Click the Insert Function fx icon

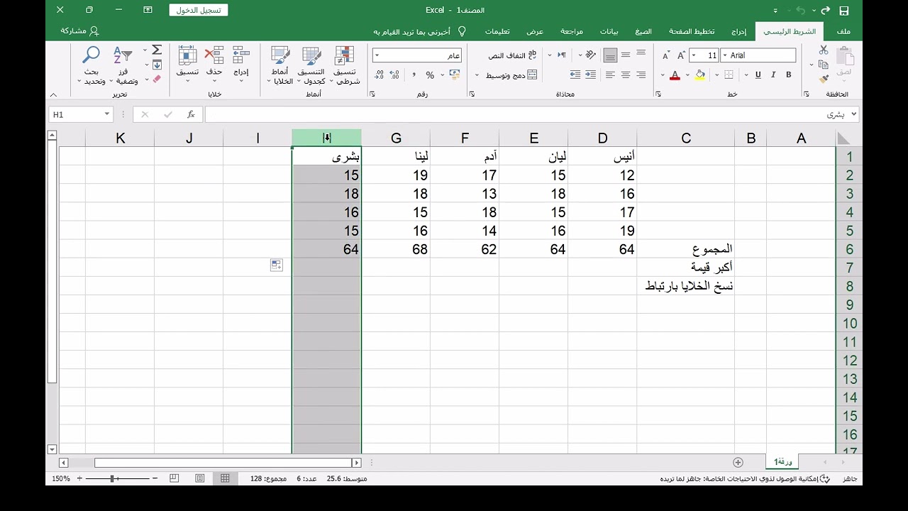[x=191, y=114]
